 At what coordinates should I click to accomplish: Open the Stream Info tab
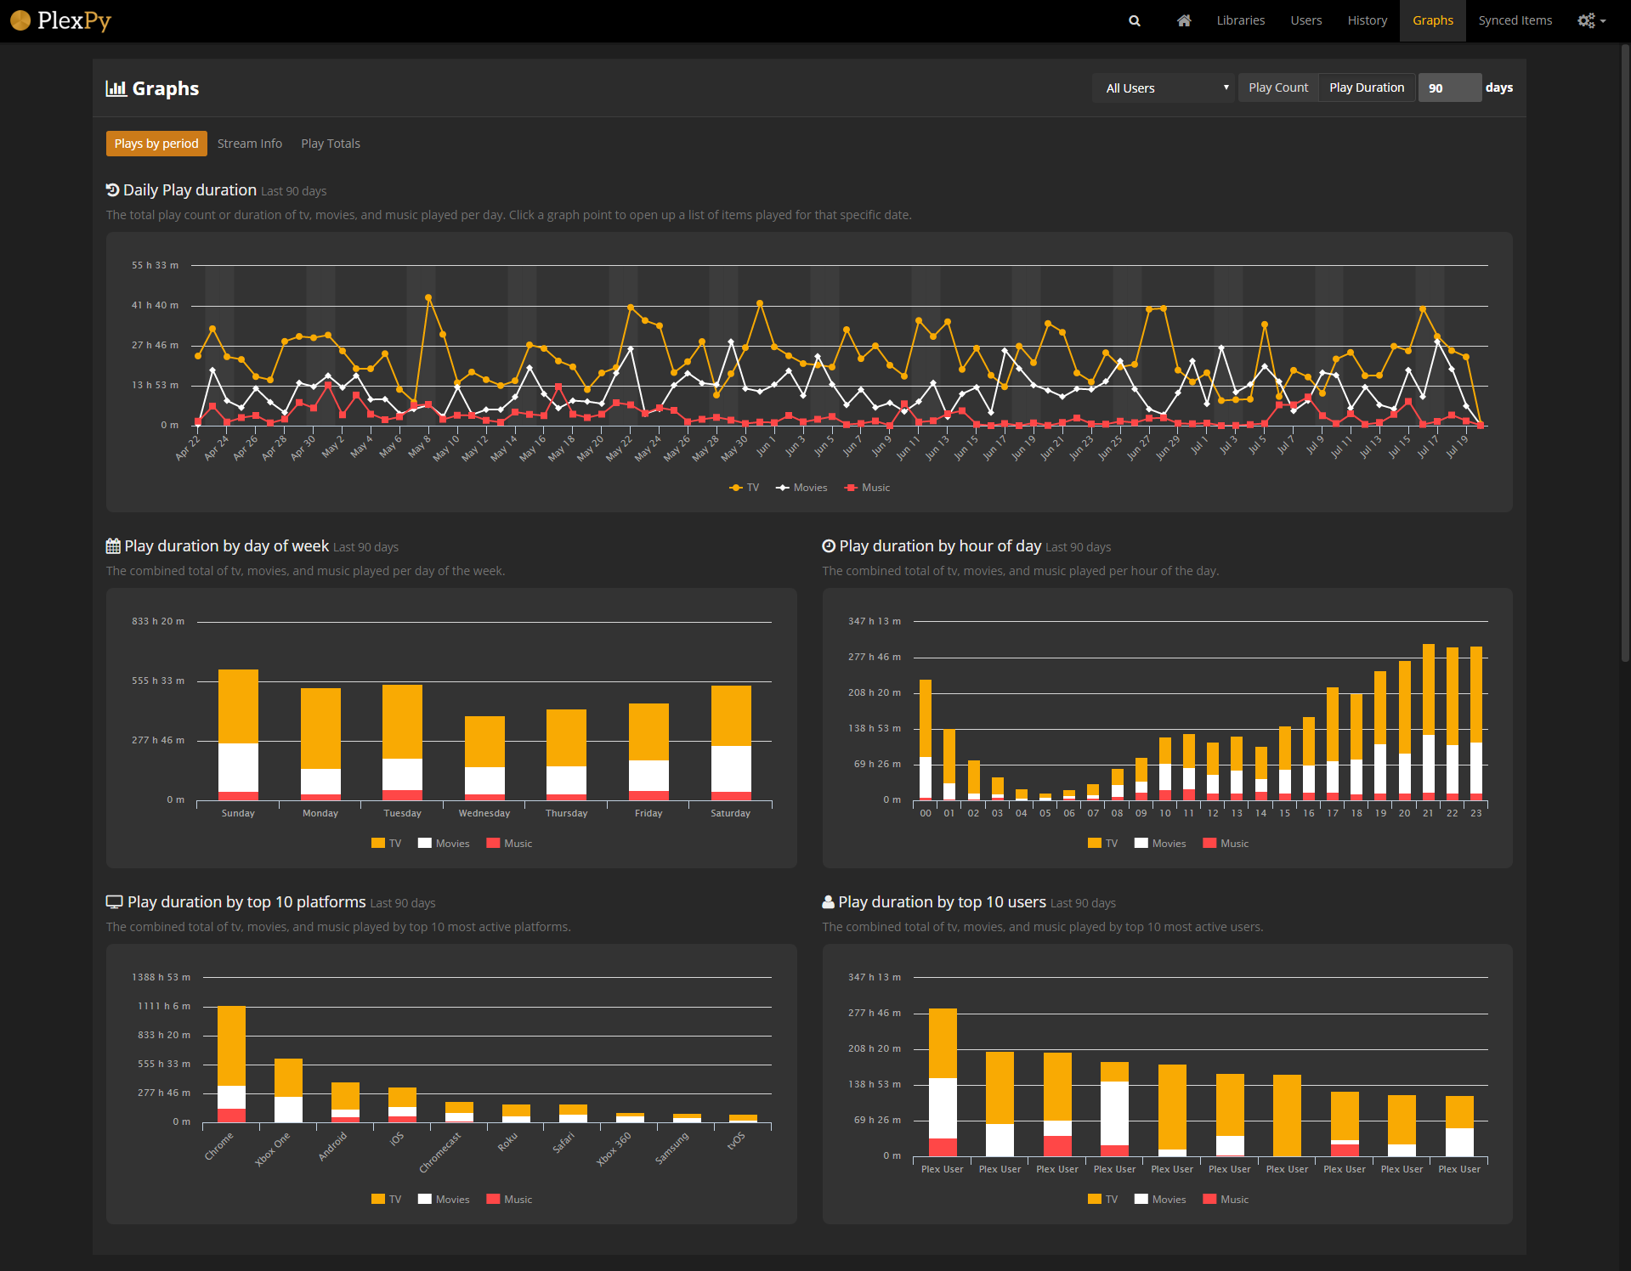[249, 144]
